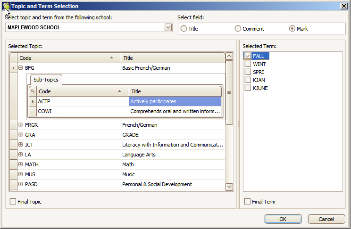Click the application icon in title bar
351x229 pixels.
(x=6, y=7)
